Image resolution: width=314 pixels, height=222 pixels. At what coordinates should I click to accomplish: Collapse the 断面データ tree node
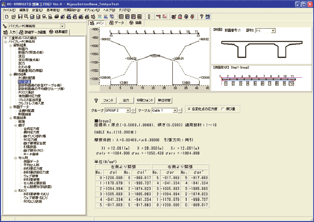pos(11,107)
